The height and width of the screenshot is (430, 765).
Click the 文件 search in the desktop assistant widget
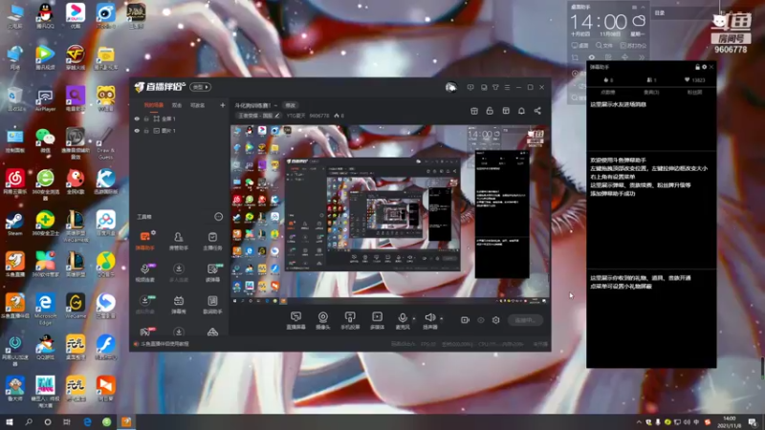coord(604,45)
